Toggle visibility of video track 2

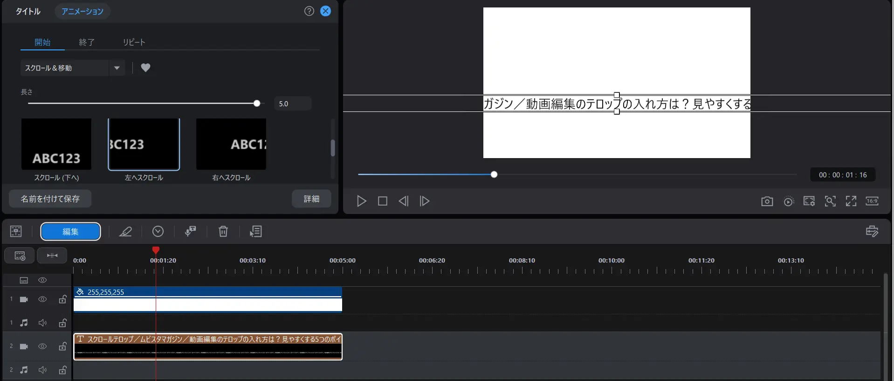tap(42, 346)
